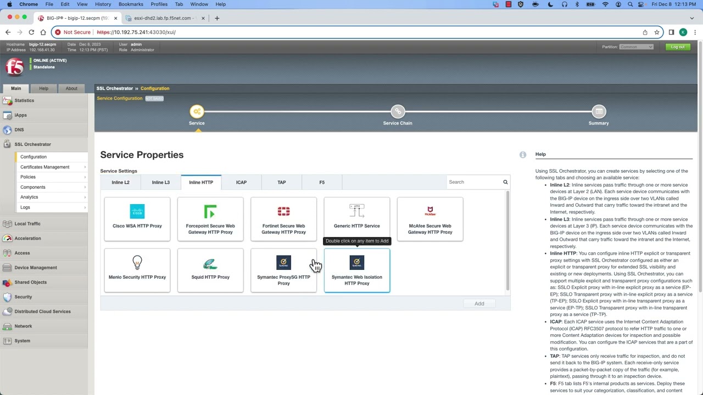This screenshot has width=703, height=395.
Task: Open the Apple menu
Action: [9, 4]
